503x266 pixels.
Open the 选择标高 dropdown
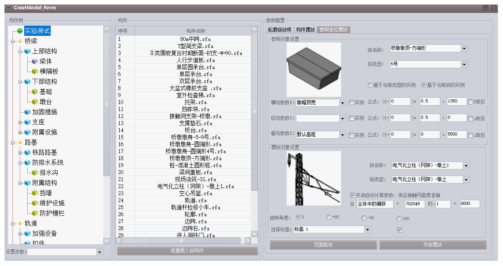tap(367, 230)
